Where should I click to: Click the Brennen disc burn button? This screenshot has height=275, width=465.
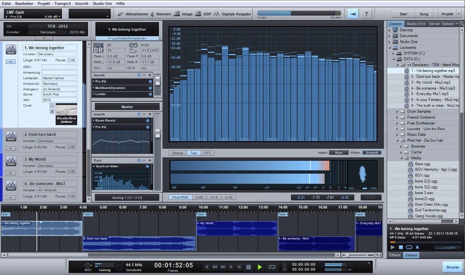point(161,14)
